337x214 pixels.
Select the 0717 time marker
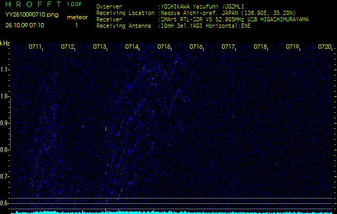point(228,47)
